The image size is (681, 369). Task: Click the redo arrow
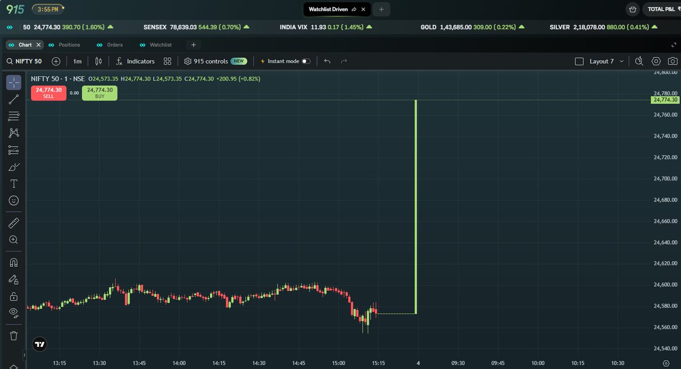pos(344,61)
